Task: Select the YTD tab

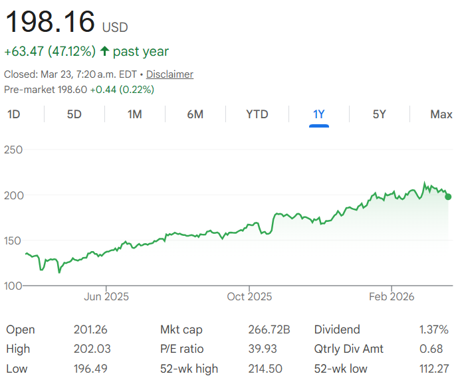Action: tap(257, 114)
